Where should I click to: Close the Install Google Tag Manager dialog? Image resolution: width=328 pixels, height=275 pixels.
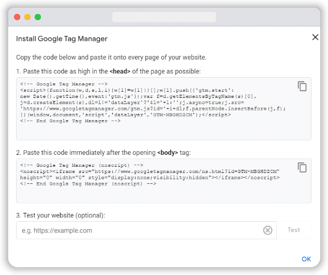point(315,37)
